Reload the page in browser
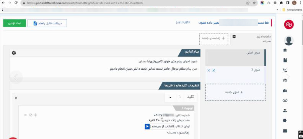 [x=16, y=3]
